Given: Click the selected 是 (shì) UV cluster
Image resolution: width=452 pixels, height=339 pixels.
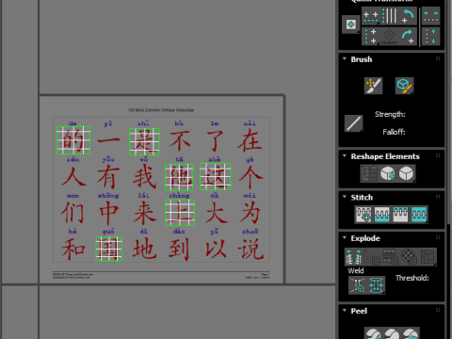Looking at the screenshot, I should click(144, 142).
